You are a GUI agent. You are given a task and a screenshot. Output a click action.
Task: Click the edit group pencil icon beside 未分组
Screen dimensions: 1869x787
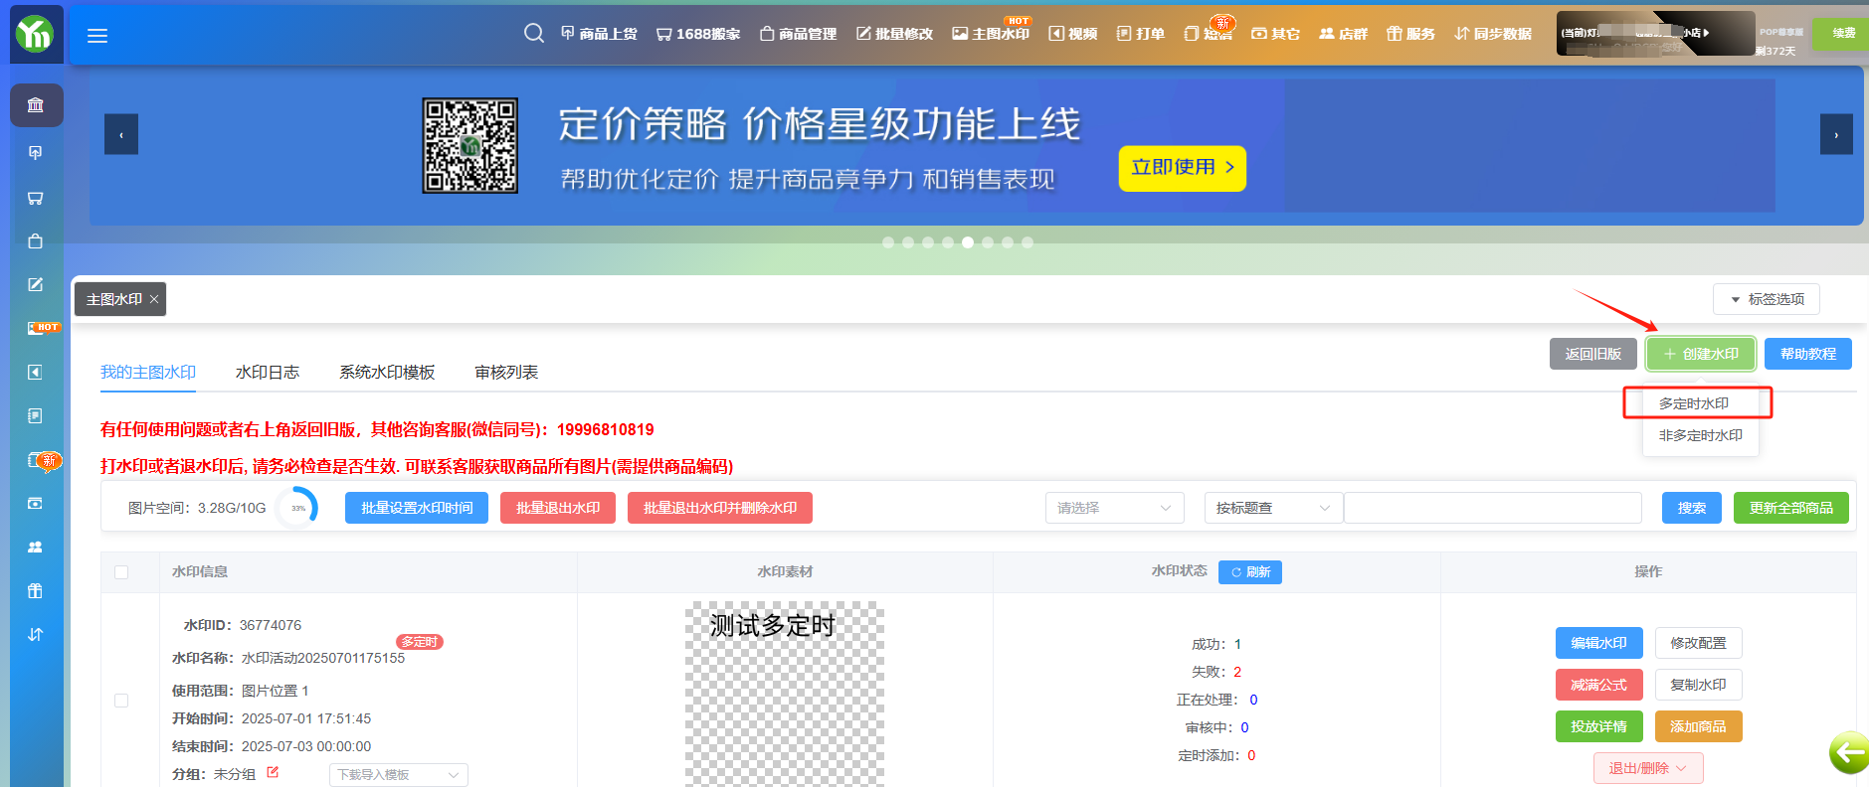[273, 773]
